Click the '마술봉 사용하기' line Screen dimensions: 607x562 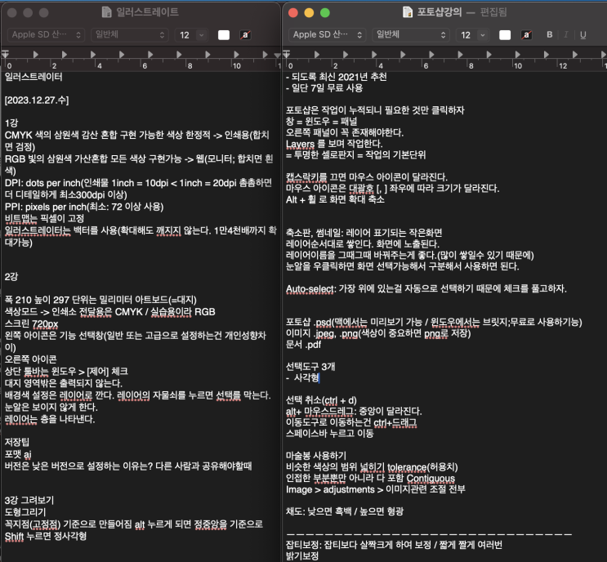tap(316, 456)
